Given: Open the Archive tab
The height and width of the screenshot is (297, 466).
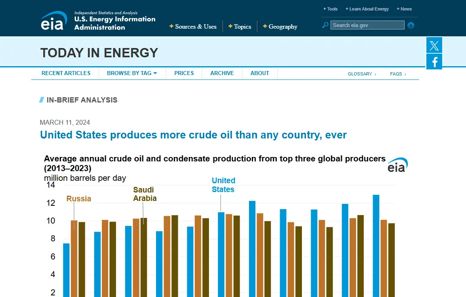Looking at the screenshot, I should pyautogui.click(x=222, y=73).
